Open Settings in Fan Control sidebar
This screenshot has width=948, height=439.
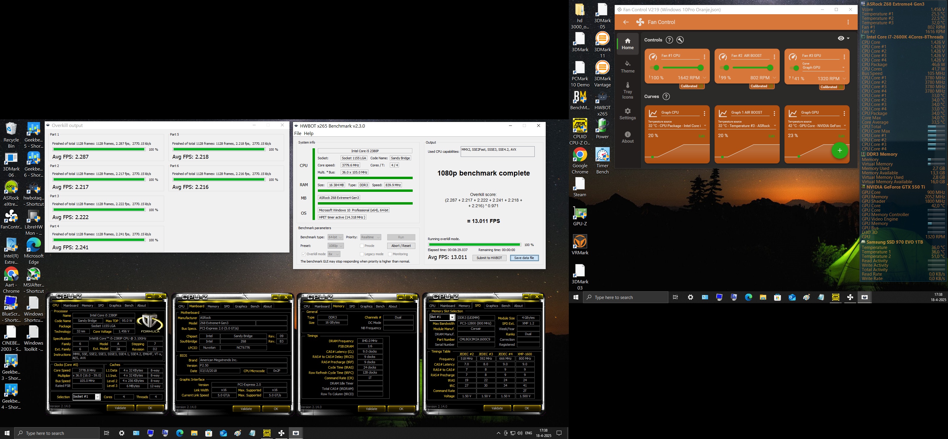pos(627,114)
